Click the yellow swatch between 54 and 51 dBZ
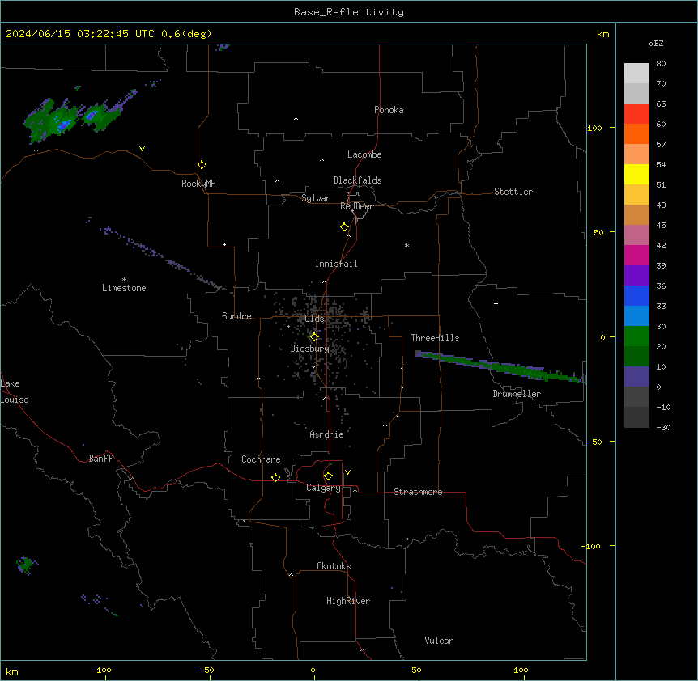Viewport: 698px width, 681px height. [636, 174]
